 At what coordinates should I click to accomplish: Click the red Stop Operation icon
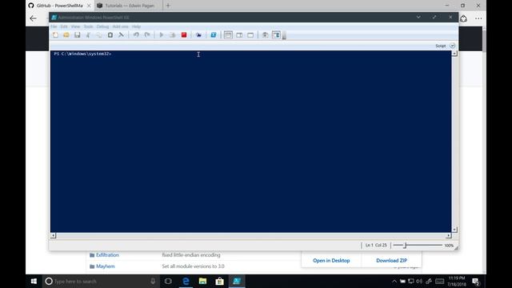click(184, 35)
